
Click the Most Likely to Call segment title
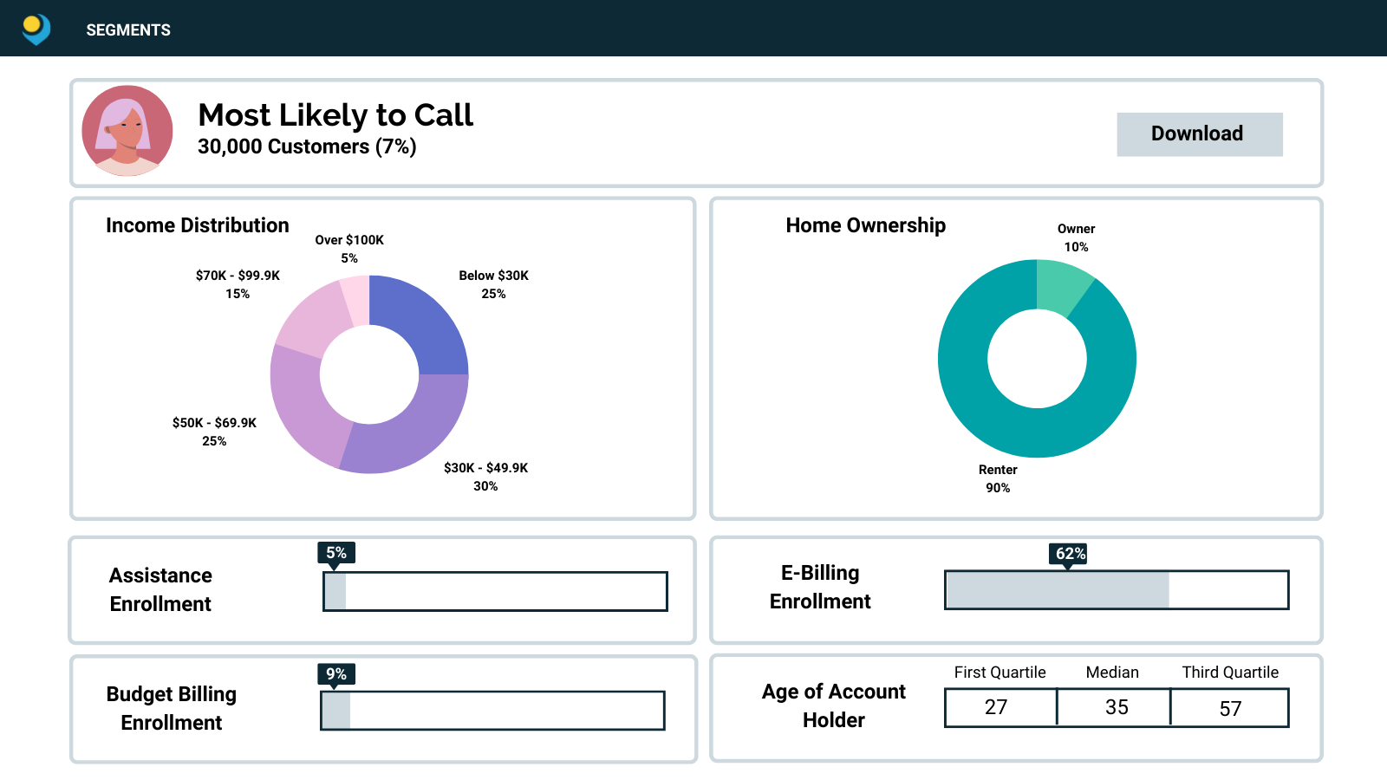coord(335,115)
